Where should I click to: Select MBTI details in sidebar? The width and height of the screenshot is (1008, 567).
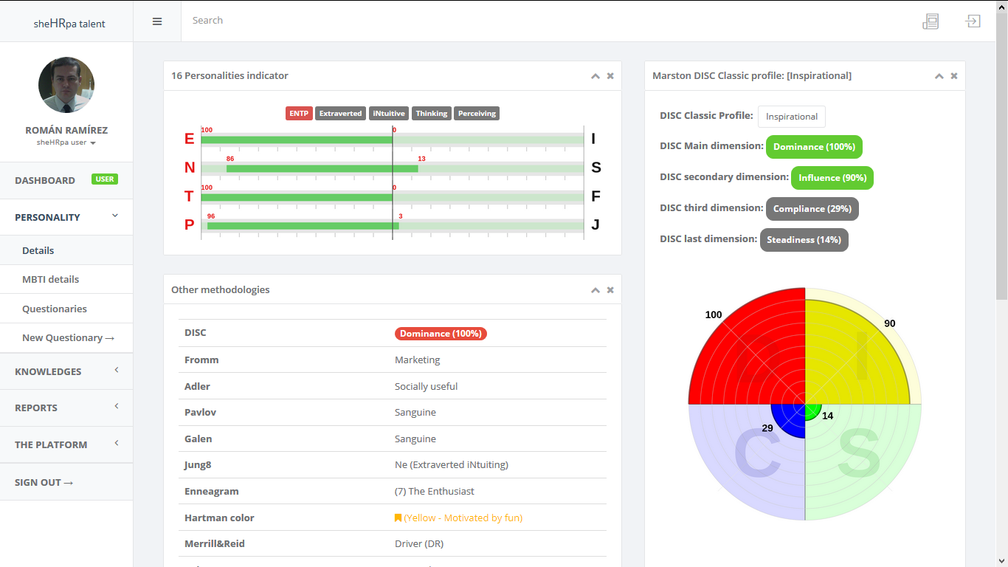[x=50, y=279]
